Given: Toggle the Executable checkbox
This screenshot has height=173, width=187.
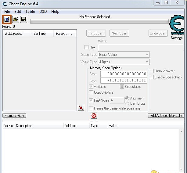Looking at the screenshot, I should pos(122,87).
